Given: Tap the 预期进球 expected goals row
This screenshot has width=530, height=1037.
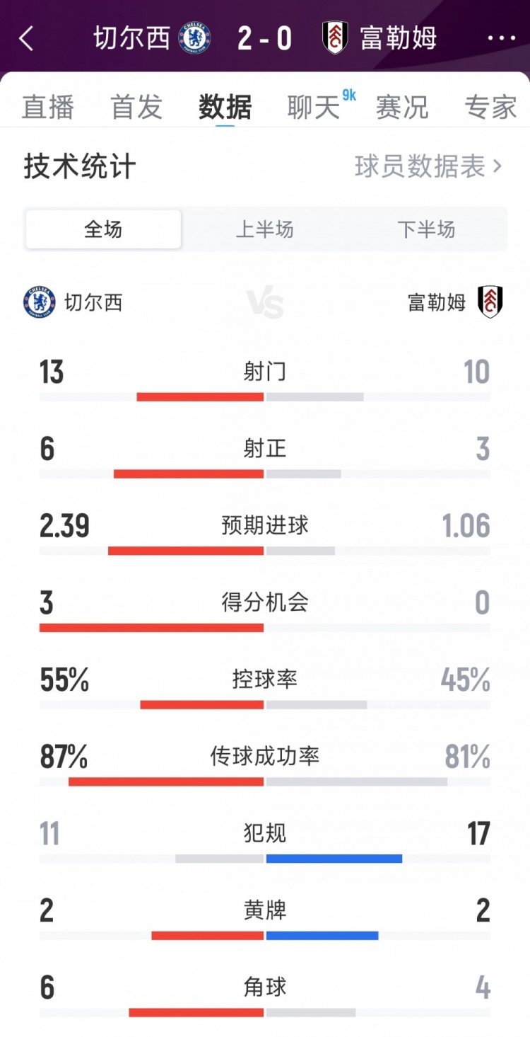Looking at the screenshot, I should point(265,526).
